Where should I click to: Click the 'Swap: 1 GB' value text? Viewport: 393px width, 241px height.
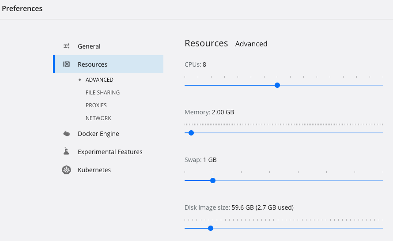point(200,160)
